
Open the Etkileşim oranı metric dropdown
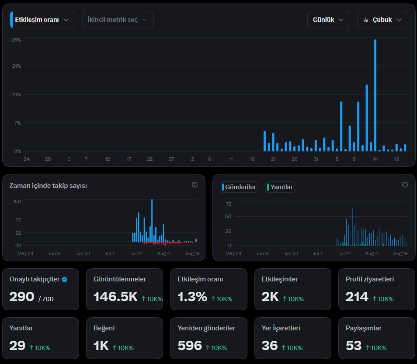point(42,20)
